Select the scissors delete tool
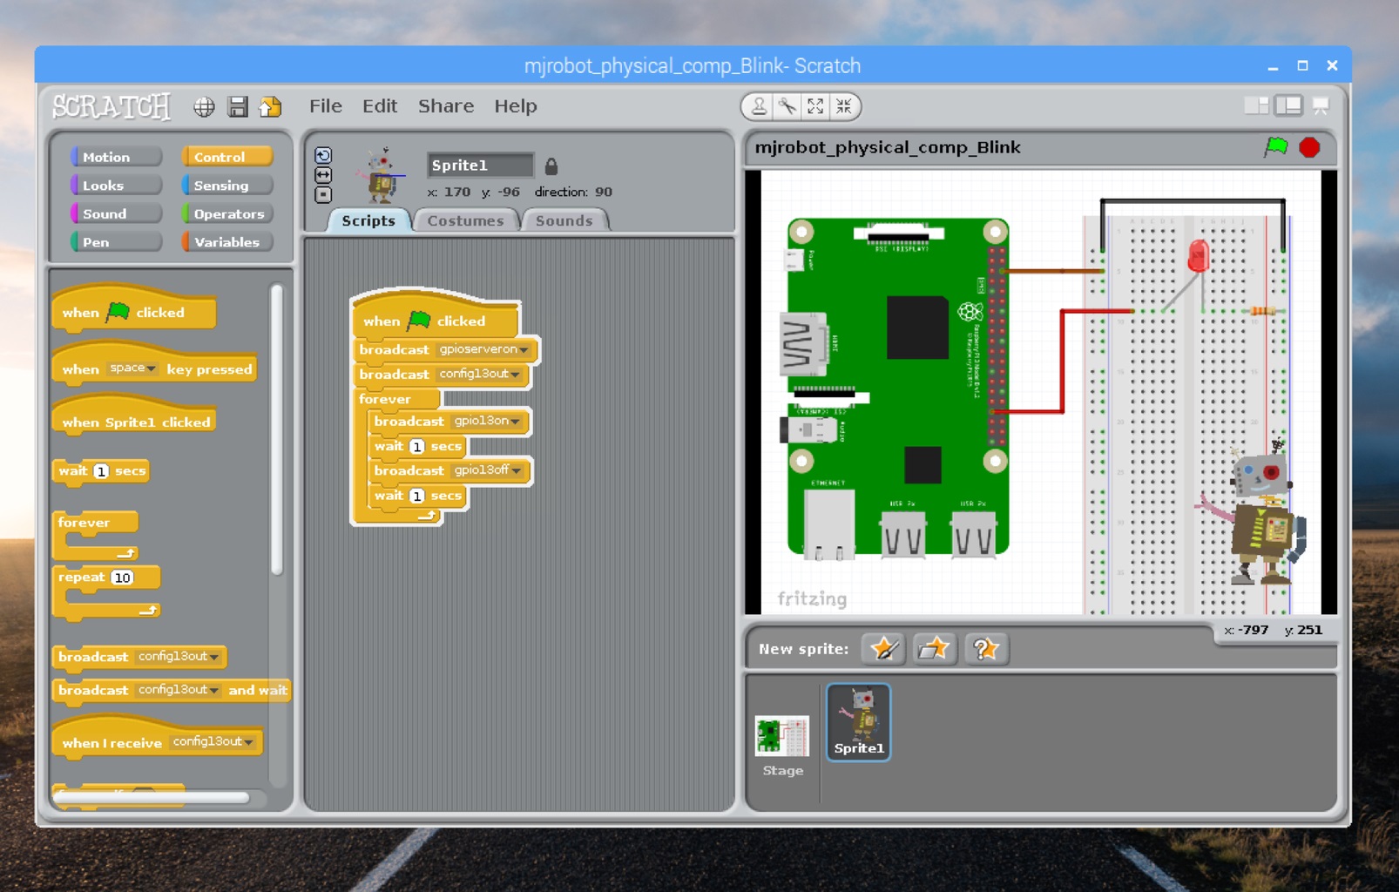1399x892 pixels. pos(786,106)
